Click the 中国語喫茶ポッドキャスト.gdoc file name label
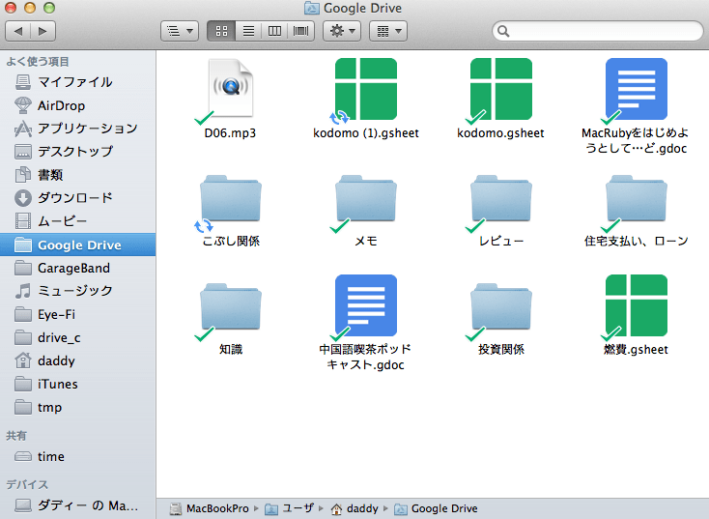Image resolution: width=709 pixels, height=519 pixels. point(365,357)
